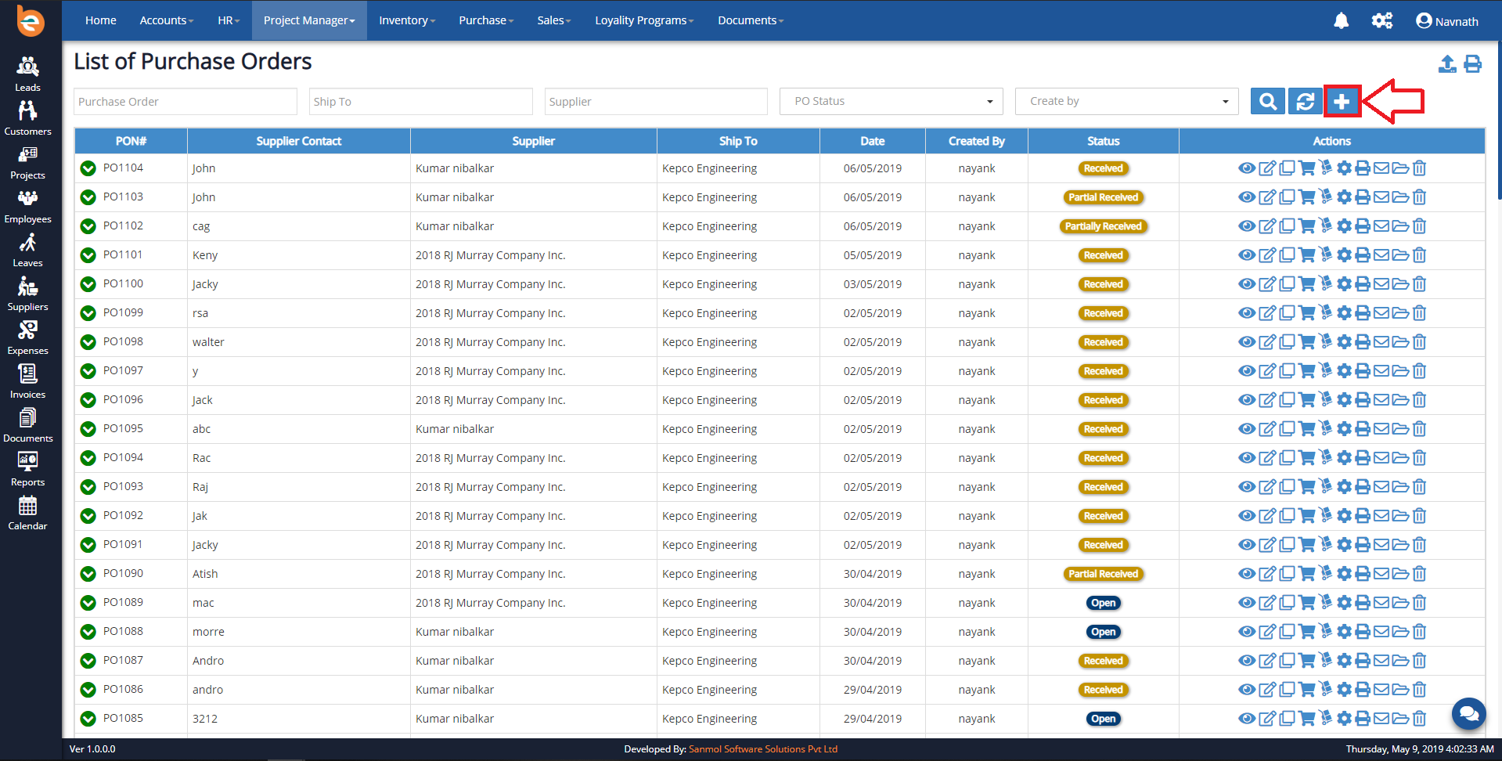Toggle green check for PO1104

88,168
